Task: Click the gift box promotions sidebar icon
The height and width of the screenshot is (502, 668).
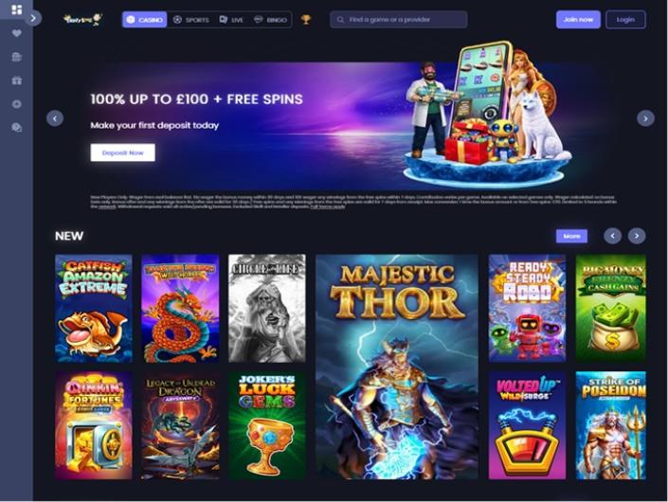Action: 17,81
